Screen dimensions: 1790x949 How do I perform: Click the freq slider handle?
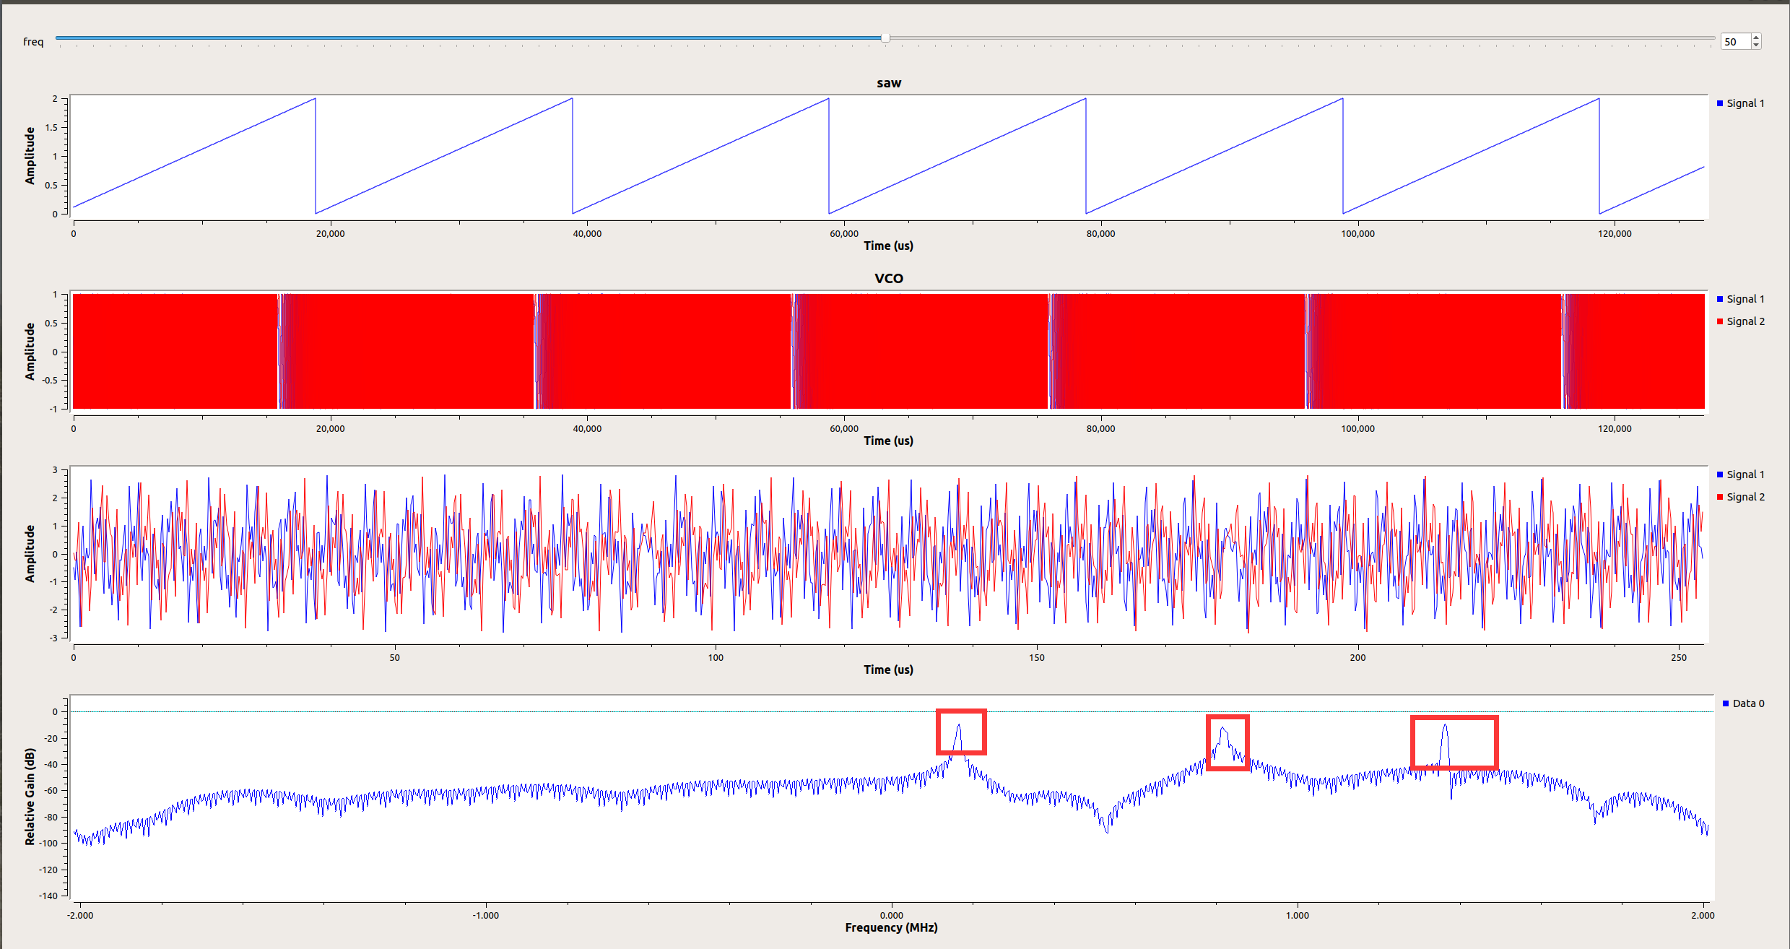pos(885,38)
